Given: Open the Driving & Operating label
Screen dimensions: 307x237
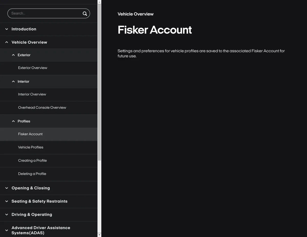Looking at the screenshot, I should tap(32, 215).
